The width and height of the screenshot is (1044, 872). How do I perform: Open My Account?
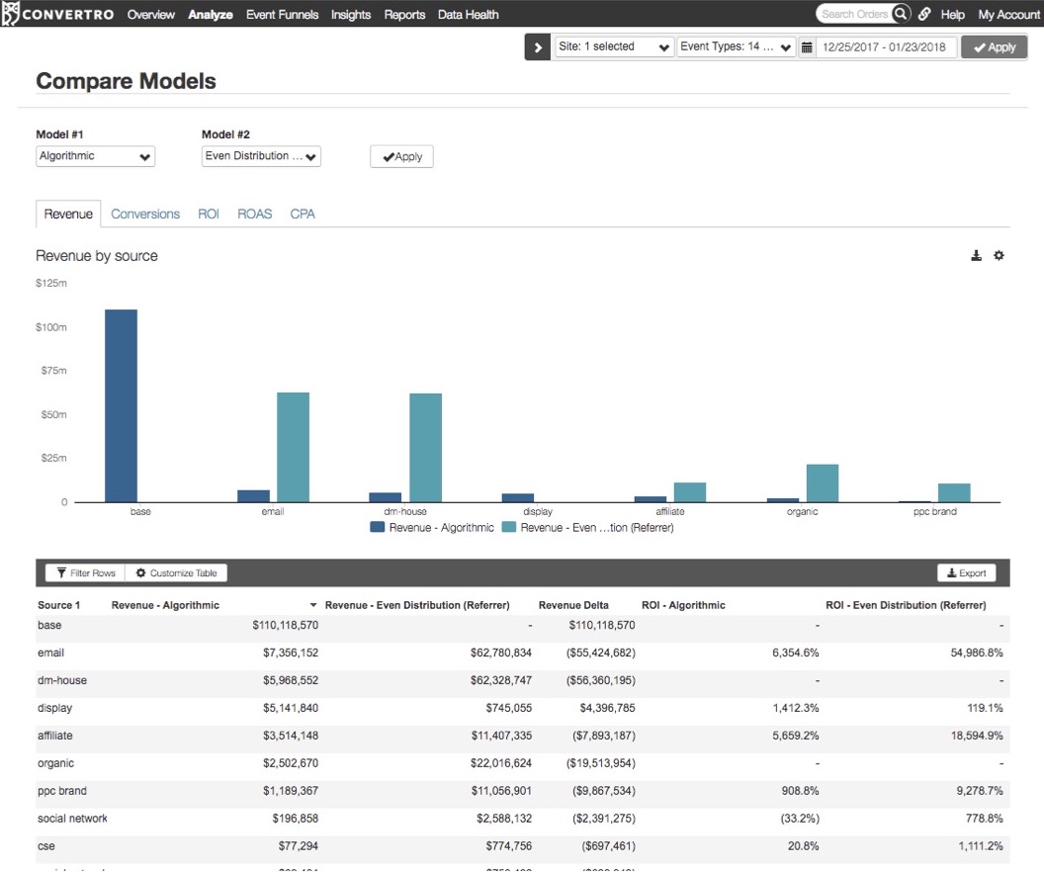1008,14
